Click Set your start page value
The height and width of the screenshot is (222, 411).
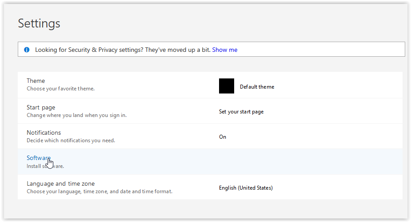(241, 112)
